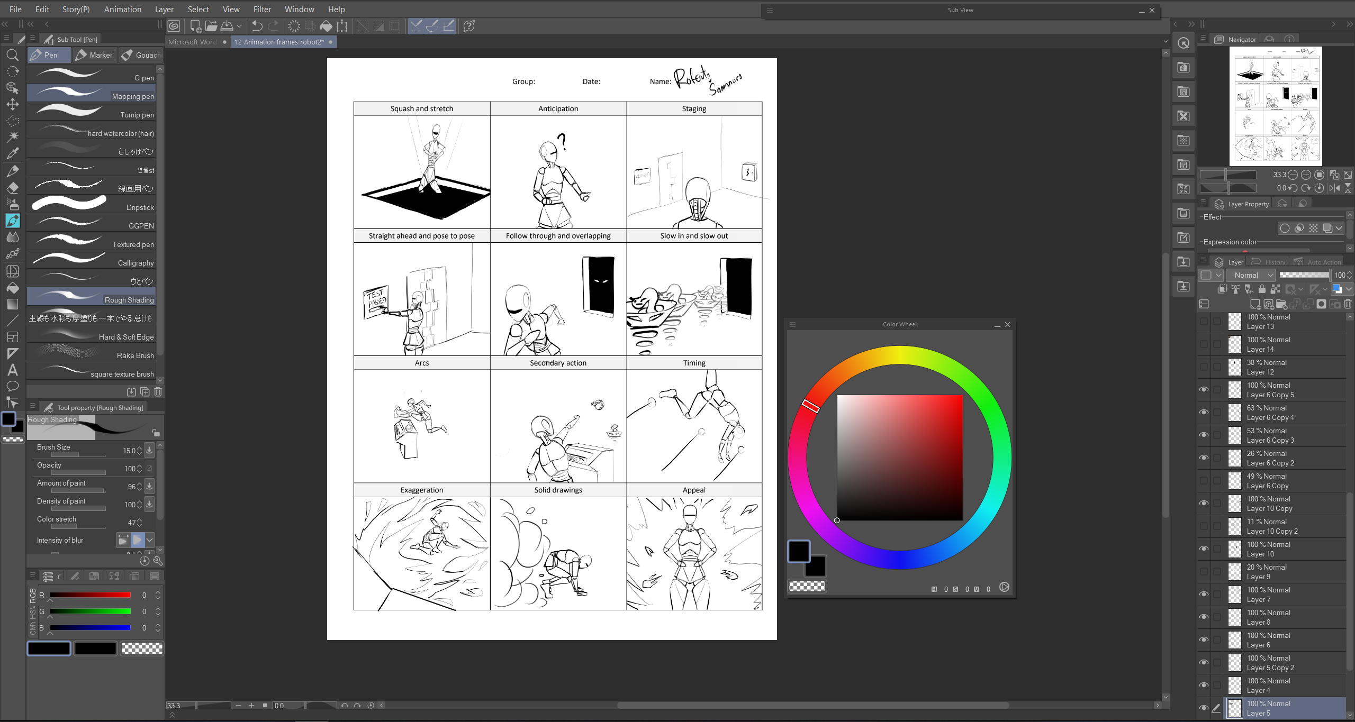Click the Fill bucket tool
1355x722 pixels.
[x=13, y=288]
